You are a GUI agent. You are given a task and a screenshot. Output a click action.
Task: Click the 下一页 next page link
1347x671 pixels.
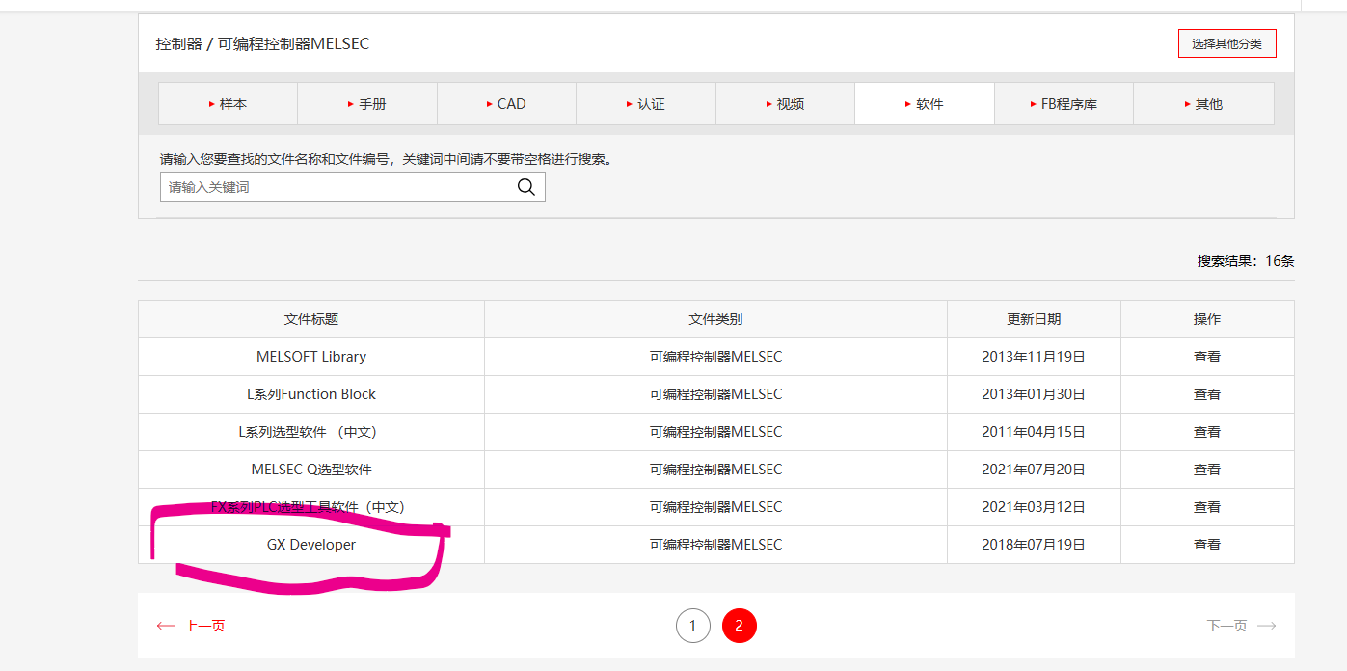pyautogui.click(x=1240, y=626)
